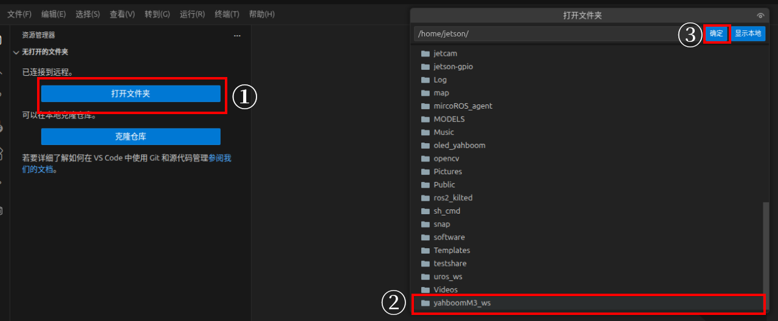Click the folder icon beside ros2_kilted

point(425,198)
